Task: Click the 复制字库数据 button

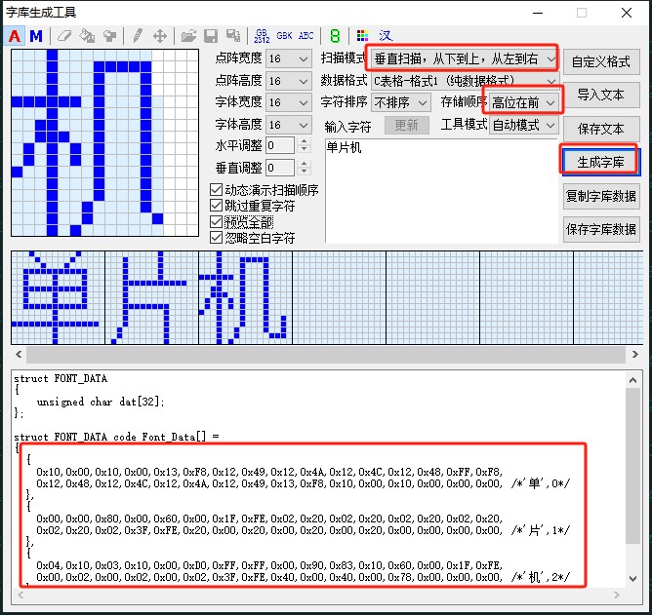Action: pyautogui.click(x=601, y=196)
